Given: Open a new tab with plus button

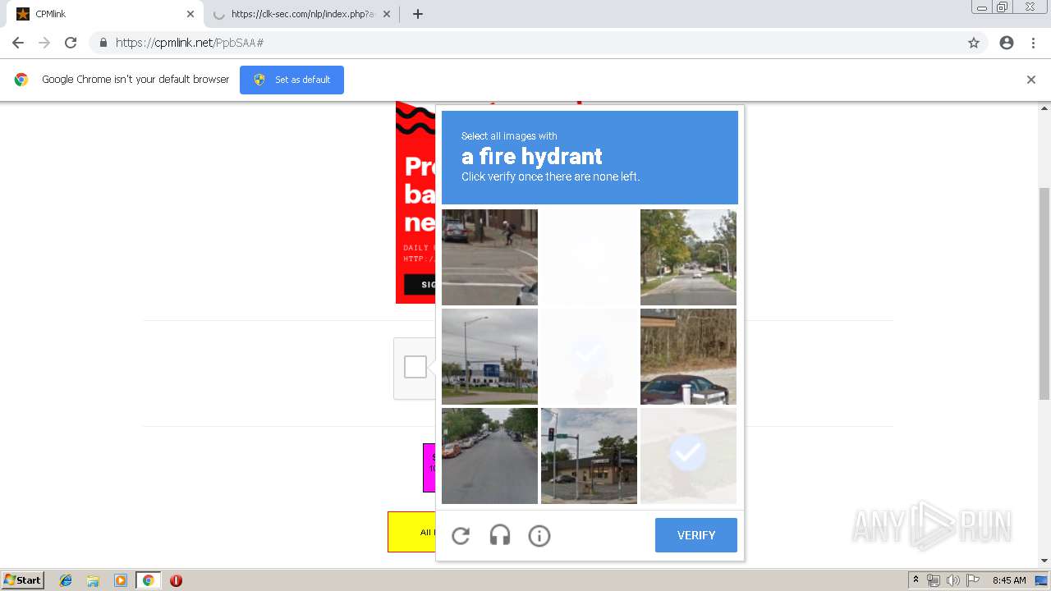Looking at the screenshot, I should click(417, 14).
